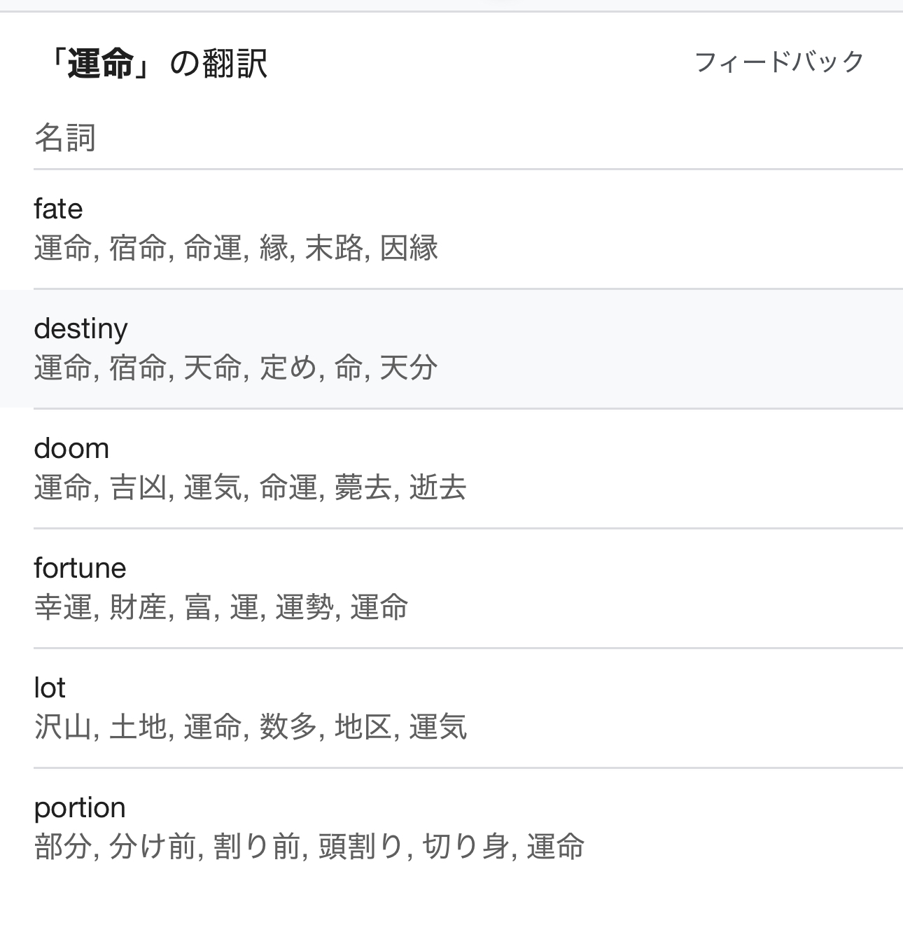Click the back-translation 末路 under fate

[x=334, y=248]
